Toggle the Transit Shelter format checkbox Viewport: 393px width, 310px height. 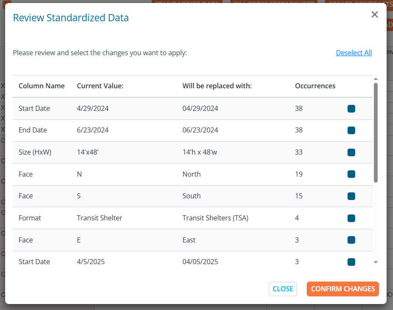(351, 218)
